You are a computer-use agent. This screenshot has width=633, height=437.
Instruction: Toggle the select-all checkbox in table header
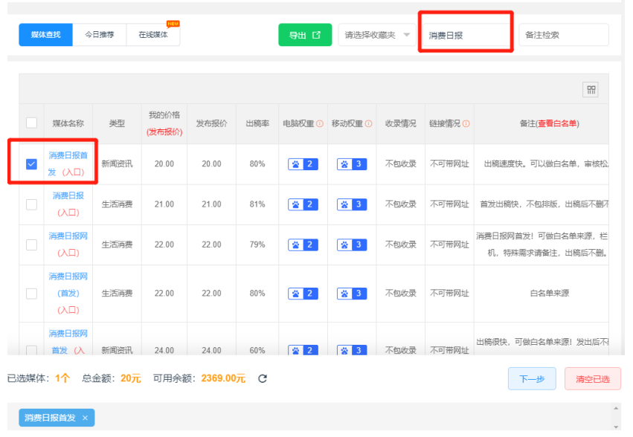tap(31, 123)
